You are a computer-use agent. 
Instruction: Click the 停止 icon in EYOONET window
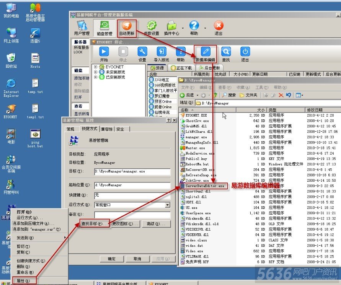[x=123, y=54]
